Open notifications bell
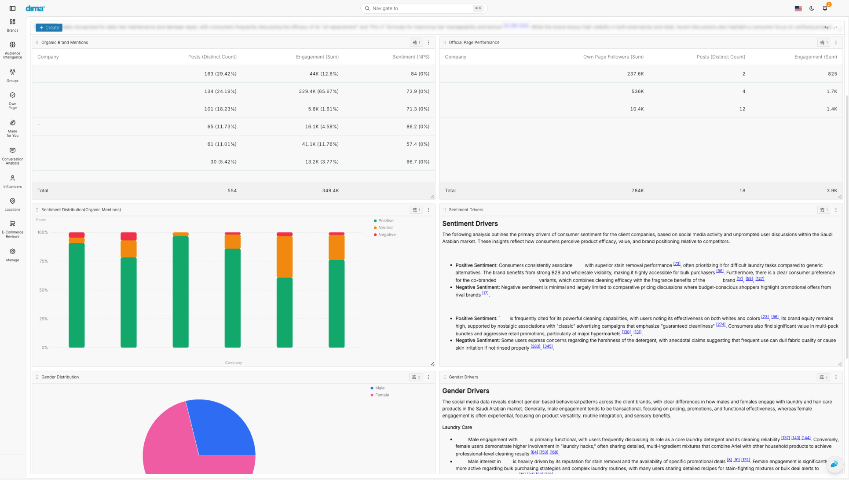The image size is (849, 480). tap(825, 8)
